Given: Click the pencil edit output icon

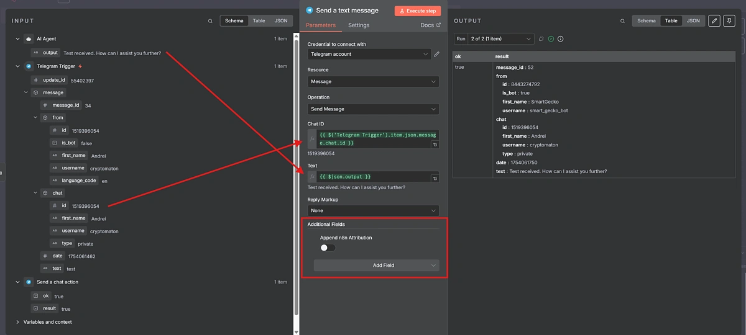Looking at the screenshot, I should pyautogui.click(x=714, y=20).
